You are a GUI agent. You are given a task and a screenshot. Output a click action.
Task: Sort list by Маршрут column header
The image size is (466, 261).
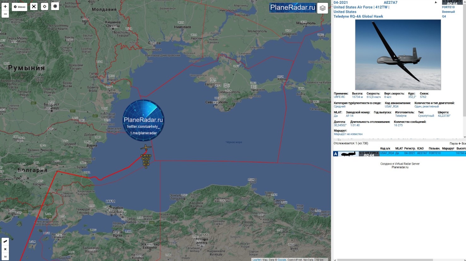[448, 149]
